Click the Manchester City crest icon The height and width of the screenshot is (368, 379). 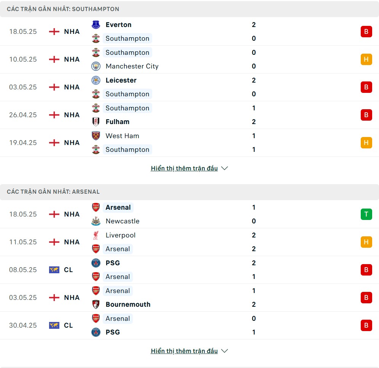96,66
